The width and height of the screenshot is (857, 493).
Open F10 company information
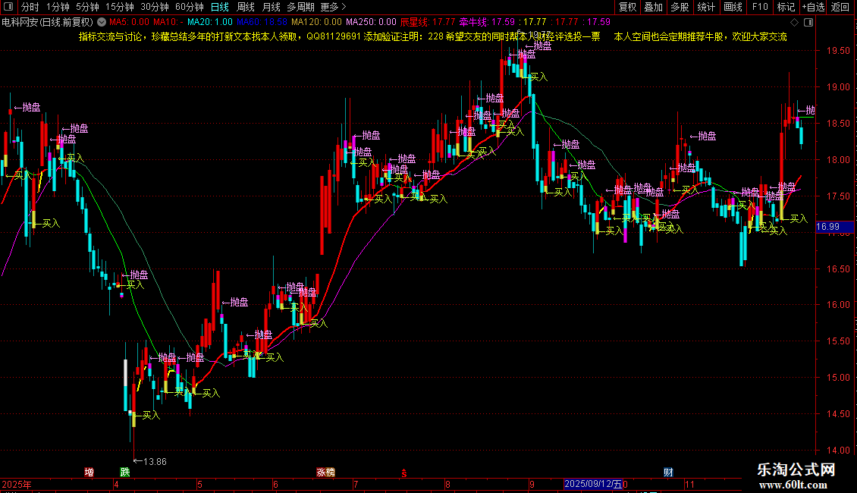click(760, 7)
